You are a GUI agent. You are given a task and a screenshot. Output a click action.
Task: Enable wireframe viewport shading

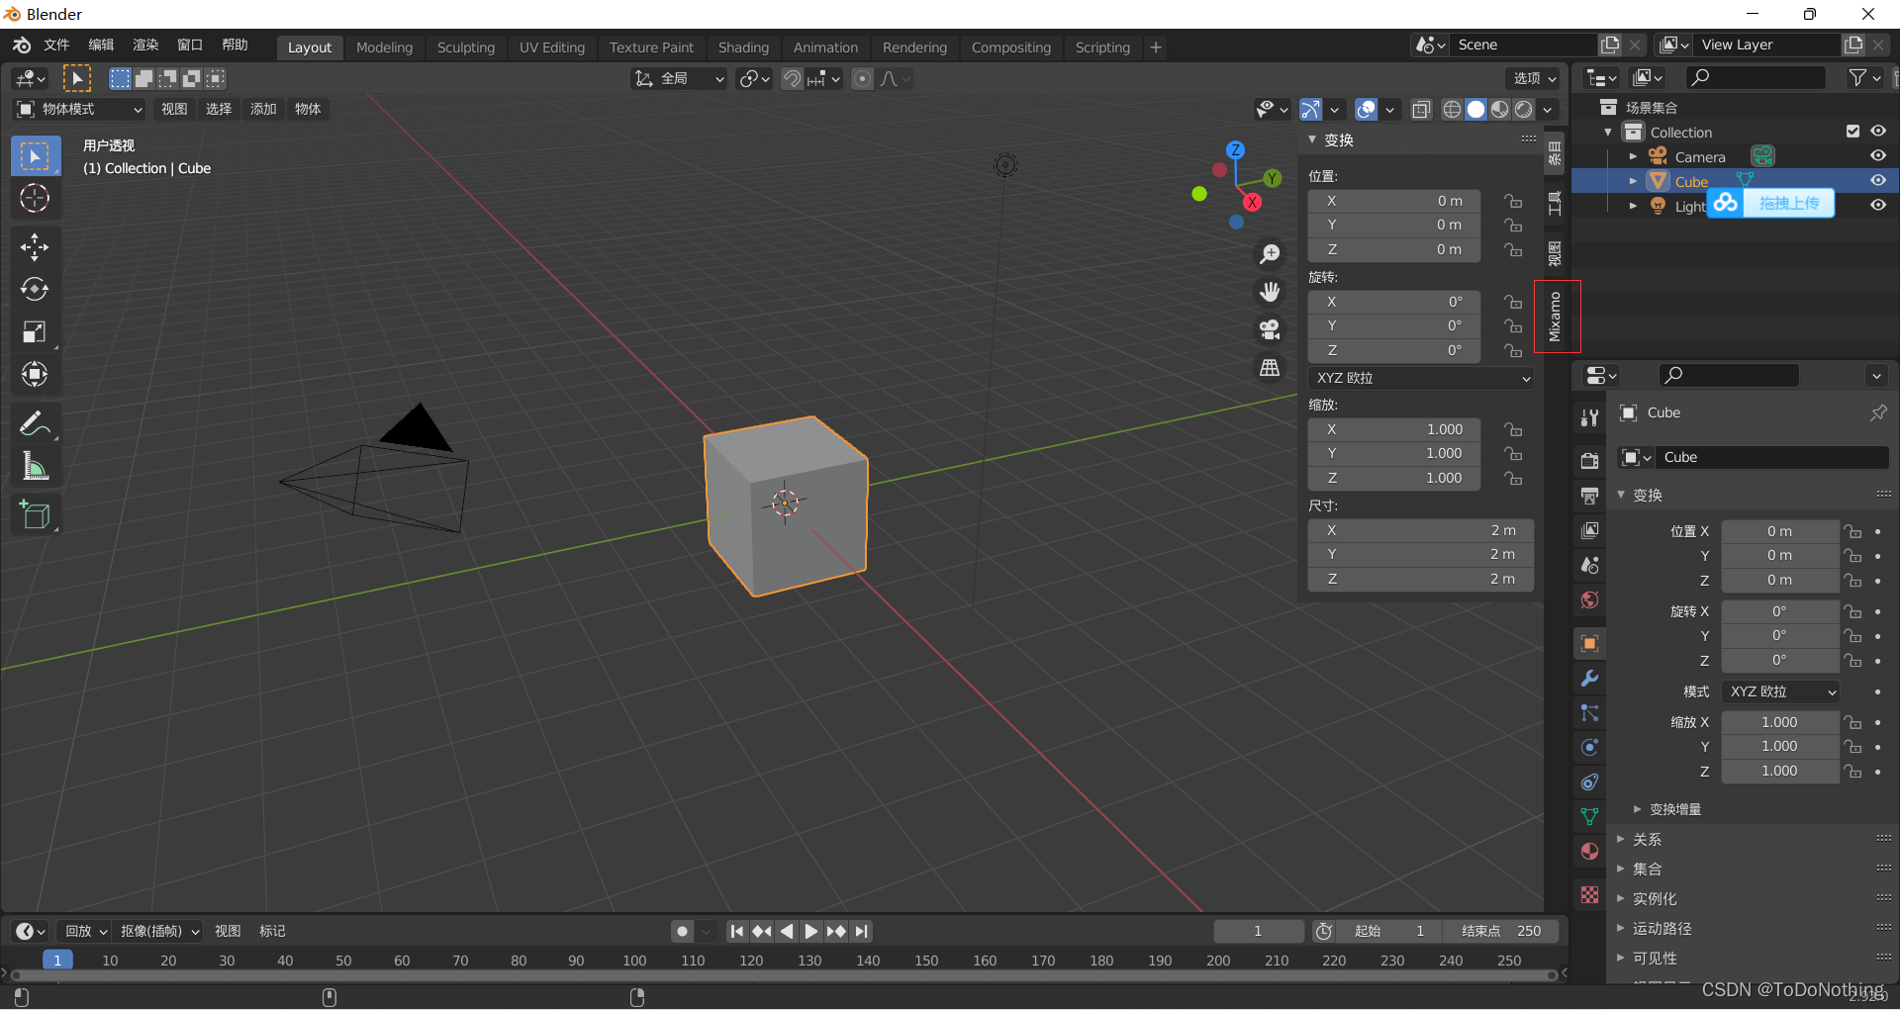[1452, 110]
